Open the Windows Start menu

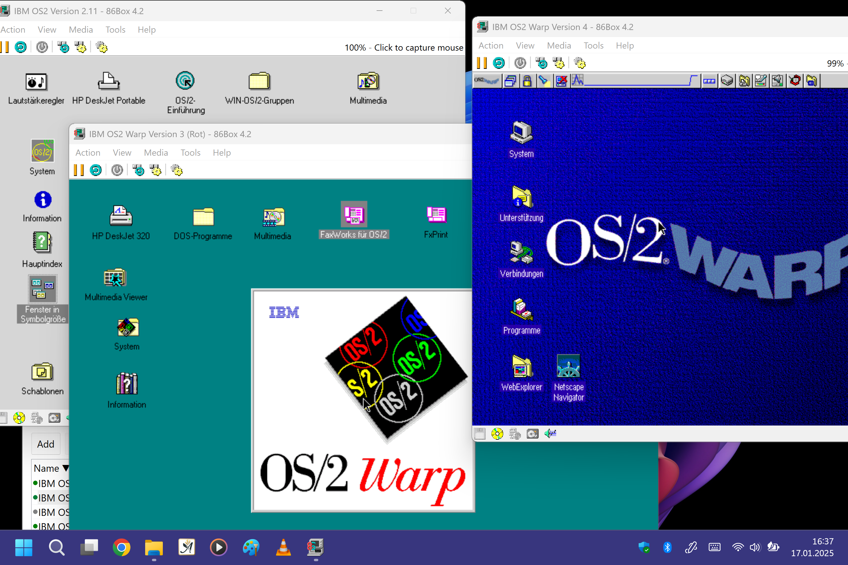24,547
